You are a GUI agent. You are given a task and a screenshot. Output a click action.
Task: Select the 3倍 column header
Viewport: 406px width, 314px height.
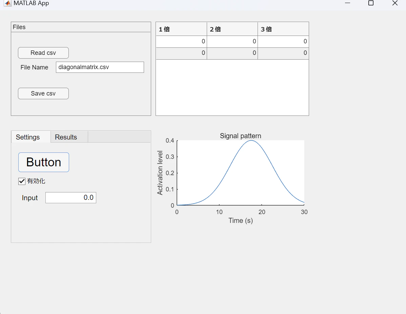283,29
